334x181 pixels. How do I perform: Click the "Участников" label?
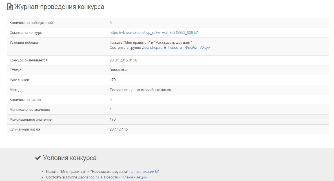(x=19, y=80)
